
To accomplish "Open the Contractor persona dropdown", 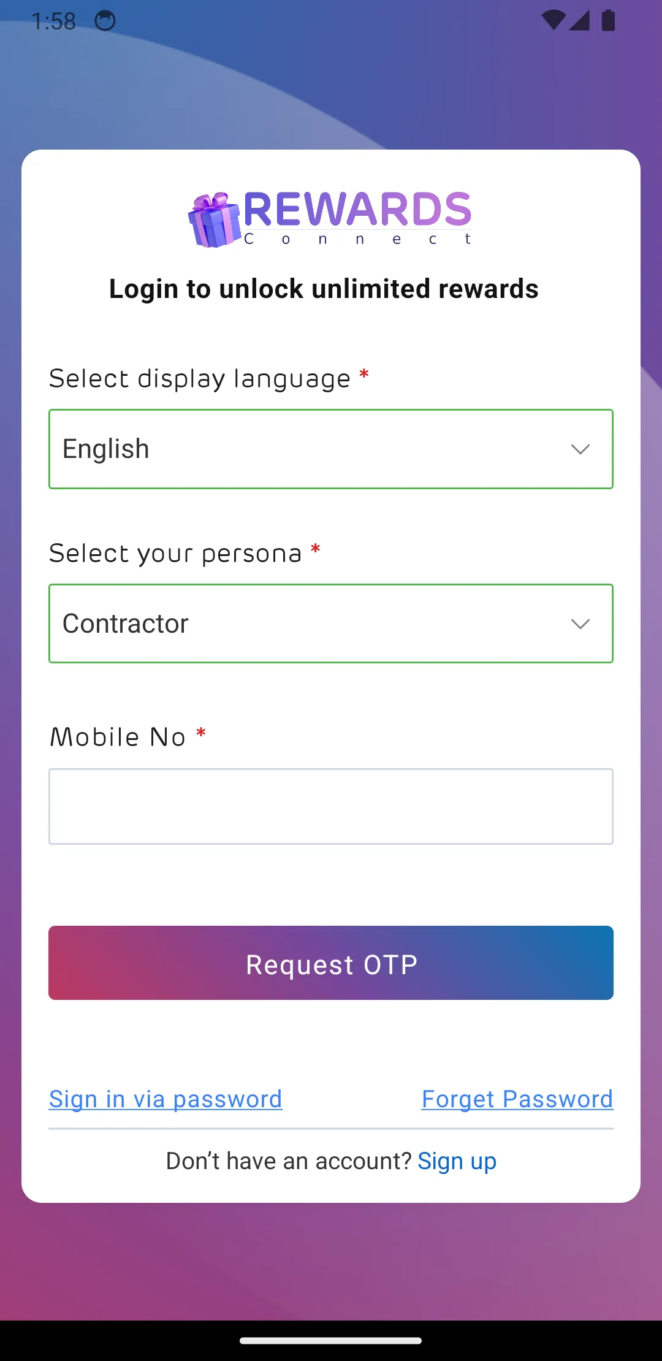I will (x=331, y=624).
